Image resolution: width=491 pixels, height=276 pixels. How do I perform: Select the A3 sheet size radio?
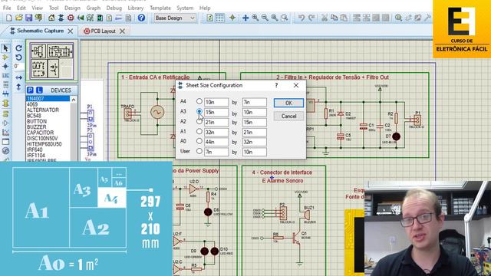(199, 111)
